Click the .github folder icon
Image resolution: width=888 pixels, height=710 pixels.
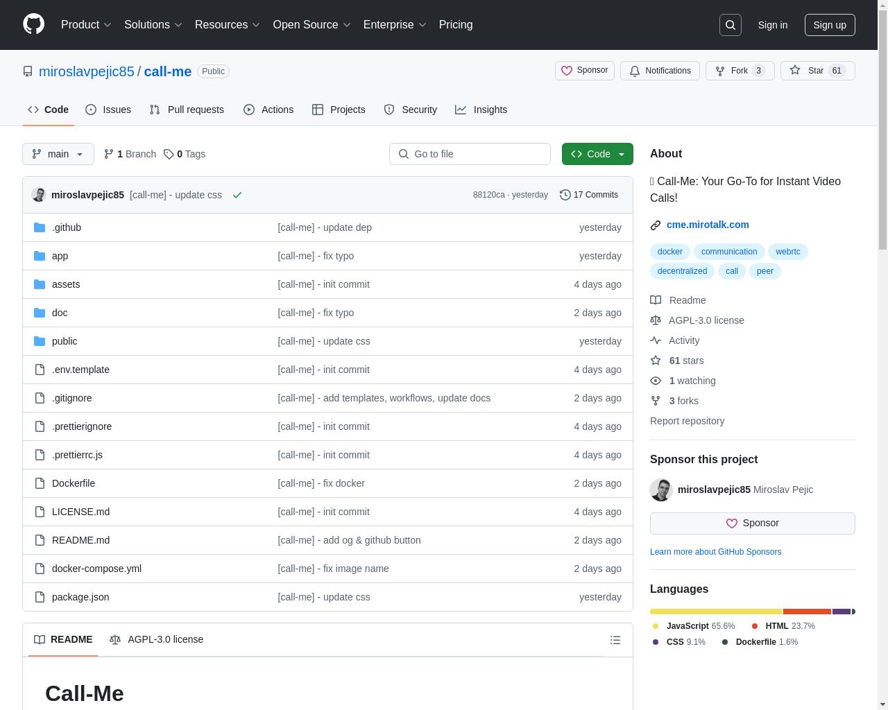coord(40,227)
